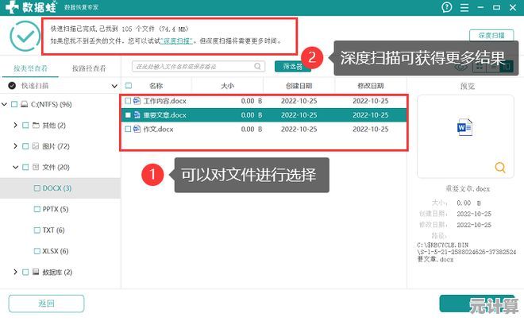Screen dimensions: 524x321
Task: Open the hamburger menu icon in title bar
Action: click(464, 7)
